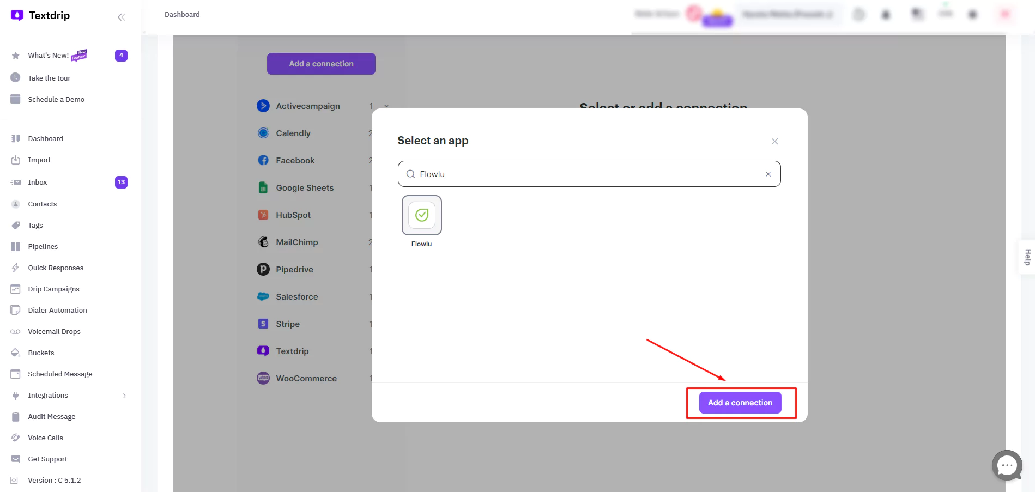Close the Select an app dialog
Image resolution: width=1035 pixels, height=492 pixels.
click(774, 141)
